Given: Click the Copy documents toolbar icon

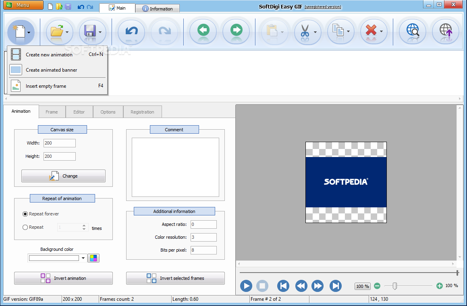Looking at the screenshot, I should pos(338,31).
